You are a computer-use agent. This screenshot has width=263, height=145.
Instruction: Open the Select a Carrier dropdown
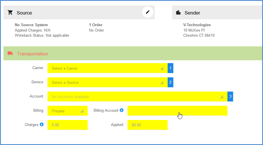[107, 68]
